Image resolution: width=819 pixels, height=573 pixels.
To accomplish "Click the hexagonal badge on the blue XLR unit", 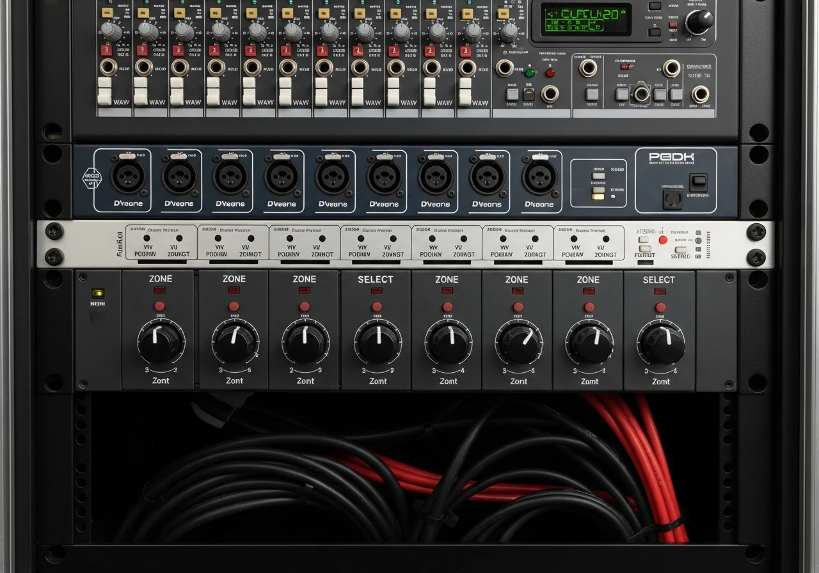I will coord(93,178).
